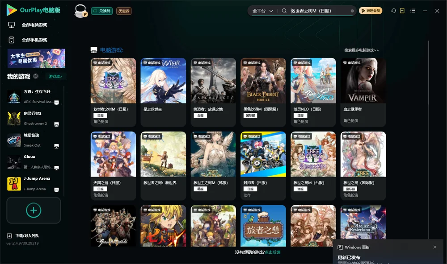Select 城堡怪魂 Sneak Out game
This screenshot has height=264, width=447.
33,140
